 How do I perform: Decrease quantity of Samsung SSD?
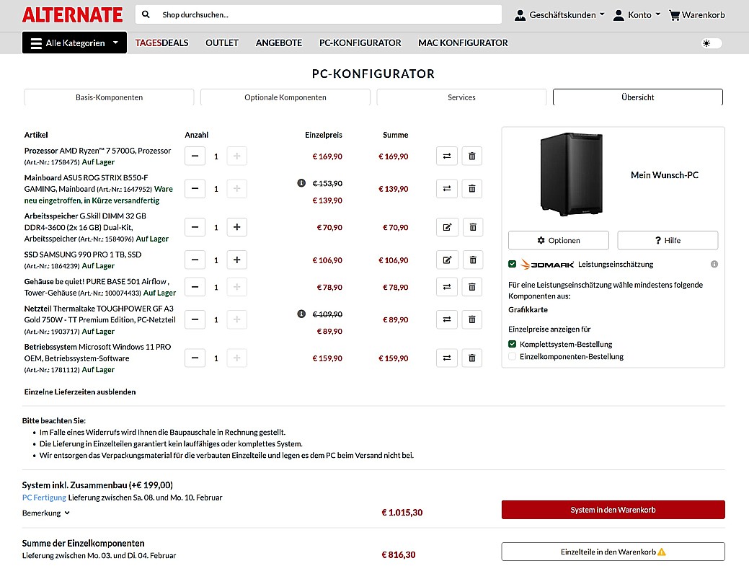pos(195,260)
